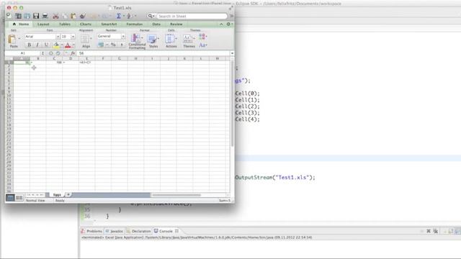
Task: Click the fx insert function icon
Action: pyautogui.click(x=73, y=53)
